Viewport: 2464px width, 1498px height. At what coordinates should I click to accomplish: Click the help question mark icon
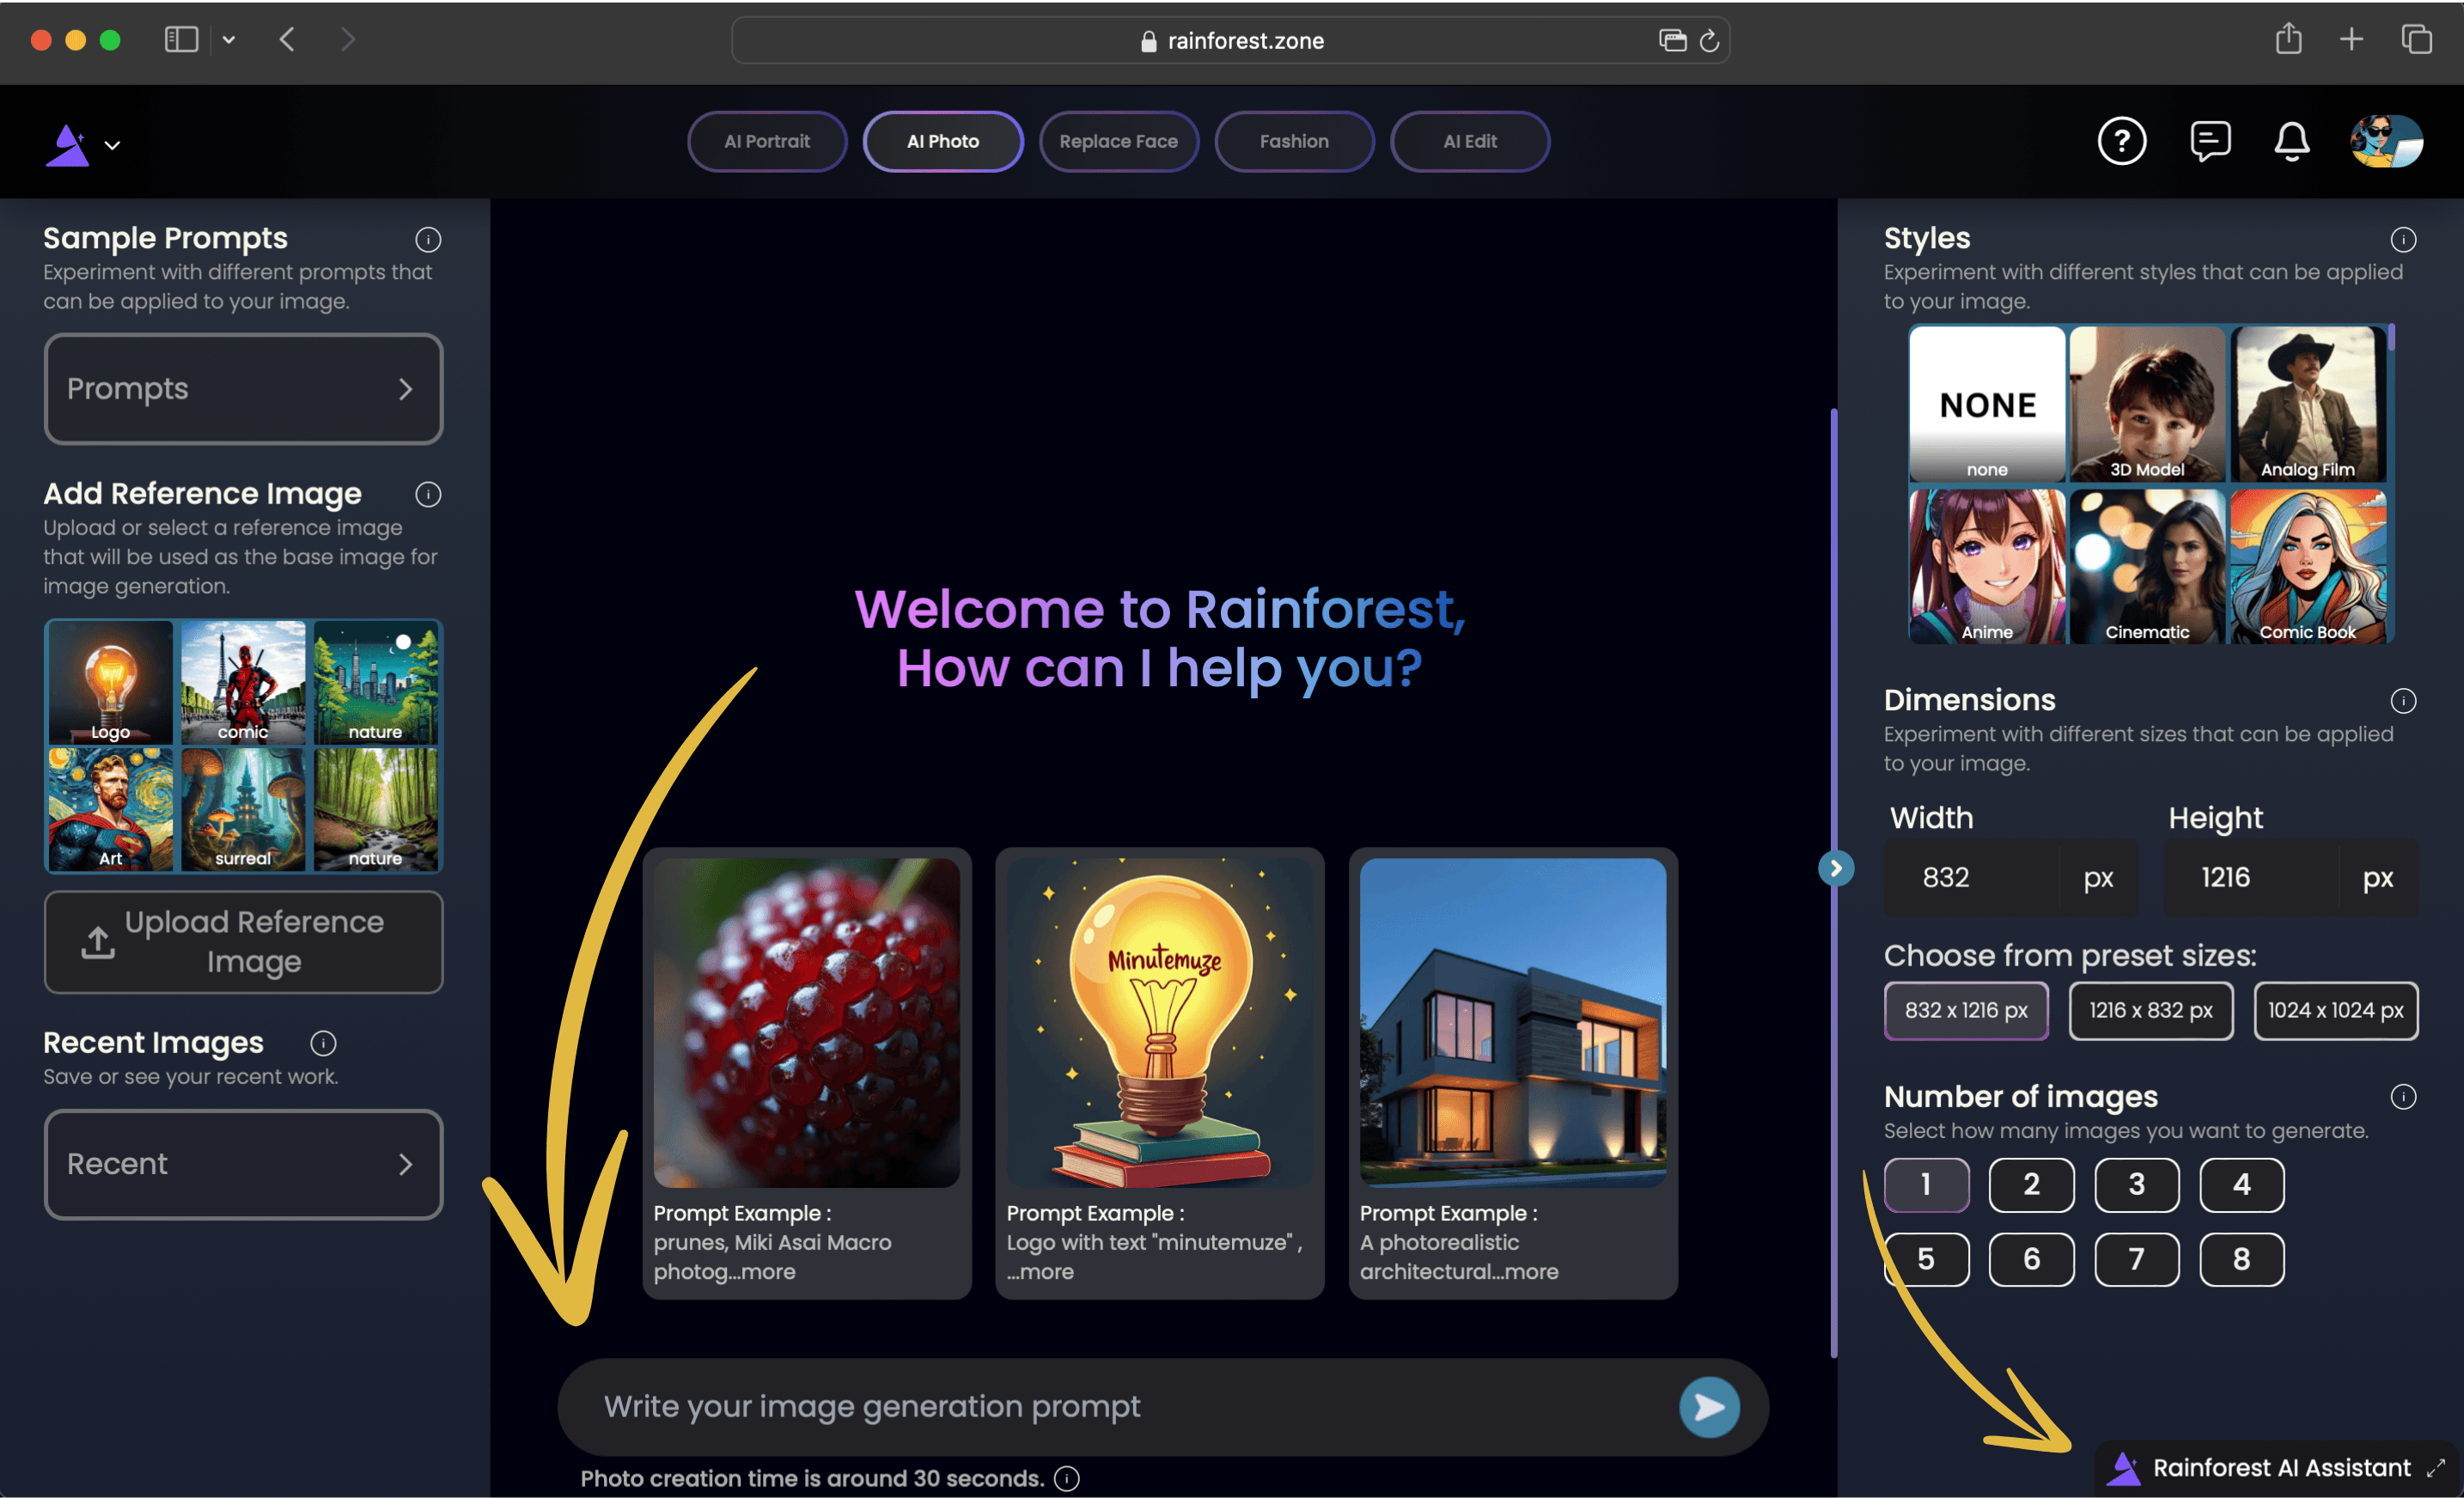pos(2123,143)
